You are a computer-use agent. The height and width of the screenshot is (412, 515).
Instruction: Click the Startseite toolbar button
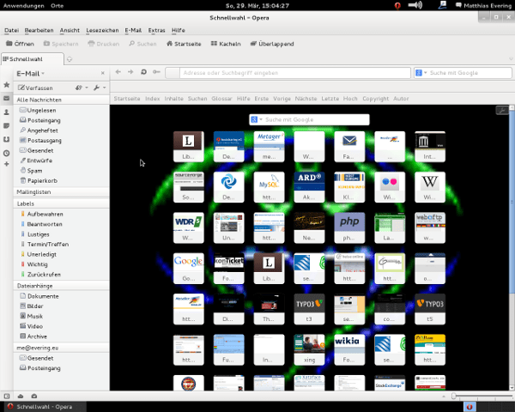coord(184,44)
